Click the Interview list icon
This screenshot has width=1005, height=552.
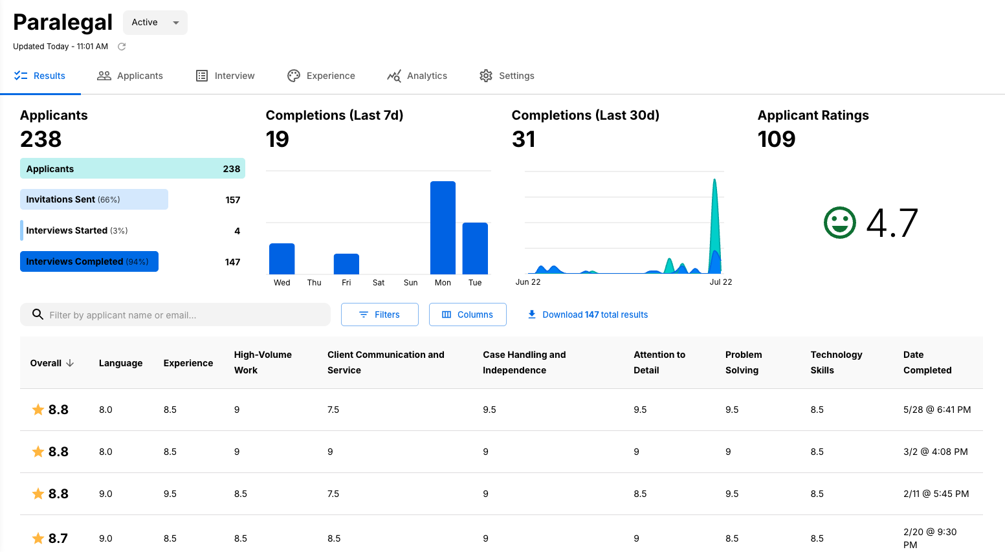(202, 76)
